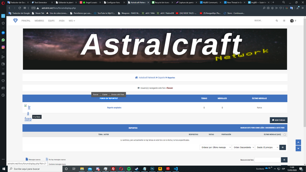This screenshot has height=172, width=306.
Task: Click the snapshot camera icon in address bar
Action: [x=268, y=8]
